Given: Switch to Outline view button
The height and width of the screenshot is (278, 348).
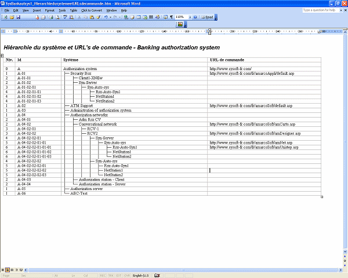Looking at the screenshot, I should click(x=16, y=270).
